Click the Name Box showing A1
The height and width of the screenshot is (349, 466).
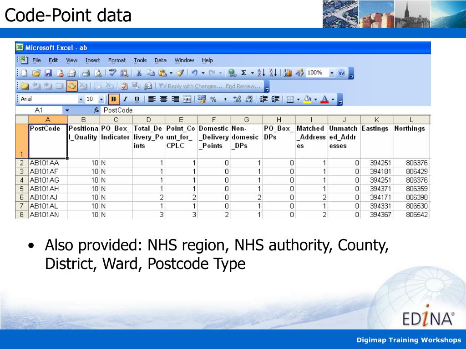coord(39,110)
